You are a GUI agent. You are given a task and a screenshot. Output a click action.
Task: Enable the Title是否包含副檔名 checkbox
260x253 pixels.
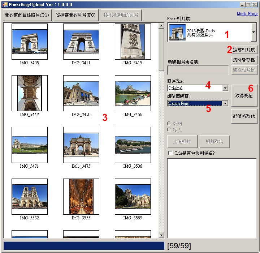tap(170, 153)
